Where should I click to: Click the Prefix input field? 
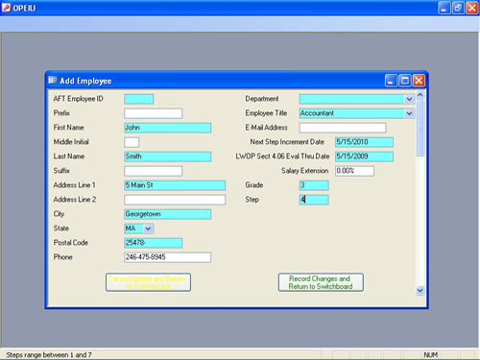154,113
